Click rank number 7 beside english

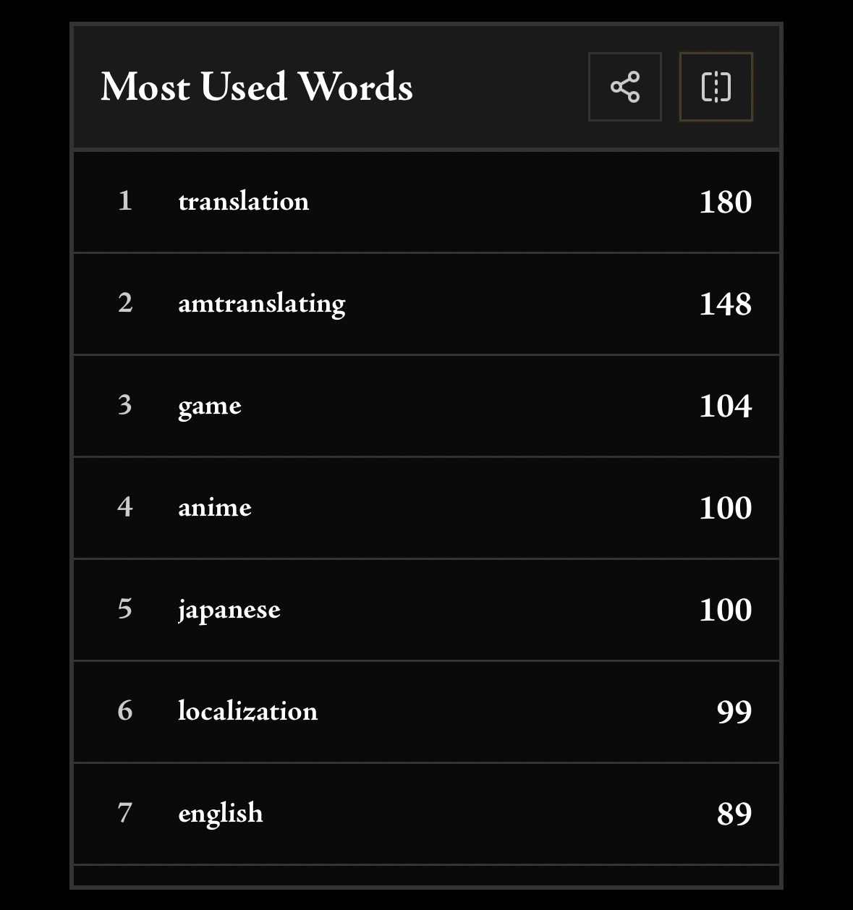(125, 813)
